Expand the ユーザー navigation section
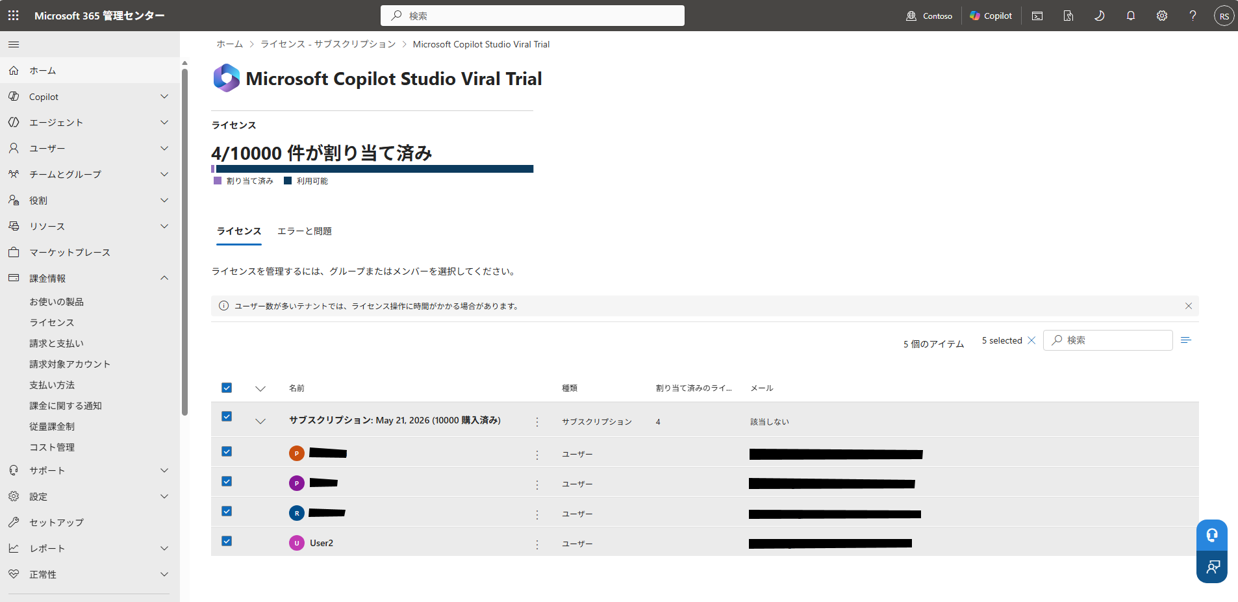1238x602 pixels. (x=164, y=148)
